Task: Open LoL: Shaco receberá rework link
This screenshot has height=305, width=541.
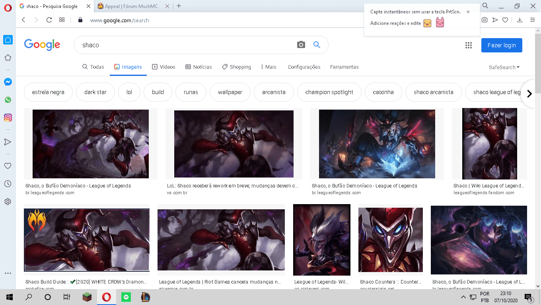Action: [x=233, y=186]
